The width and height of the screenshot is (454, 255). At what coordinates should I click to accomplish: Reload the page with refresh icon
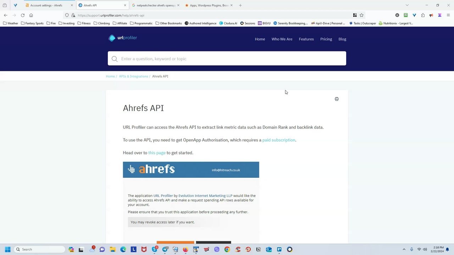[x=23, y=15]
